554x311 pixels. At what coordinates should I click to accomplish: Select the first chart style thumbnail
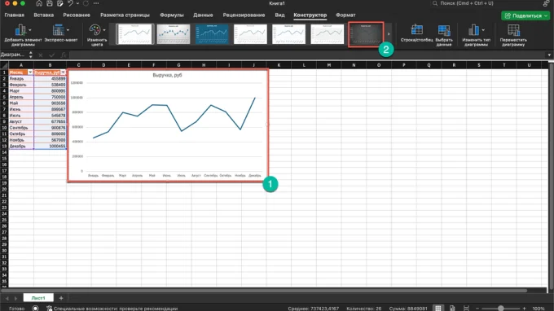click(134, 34)
